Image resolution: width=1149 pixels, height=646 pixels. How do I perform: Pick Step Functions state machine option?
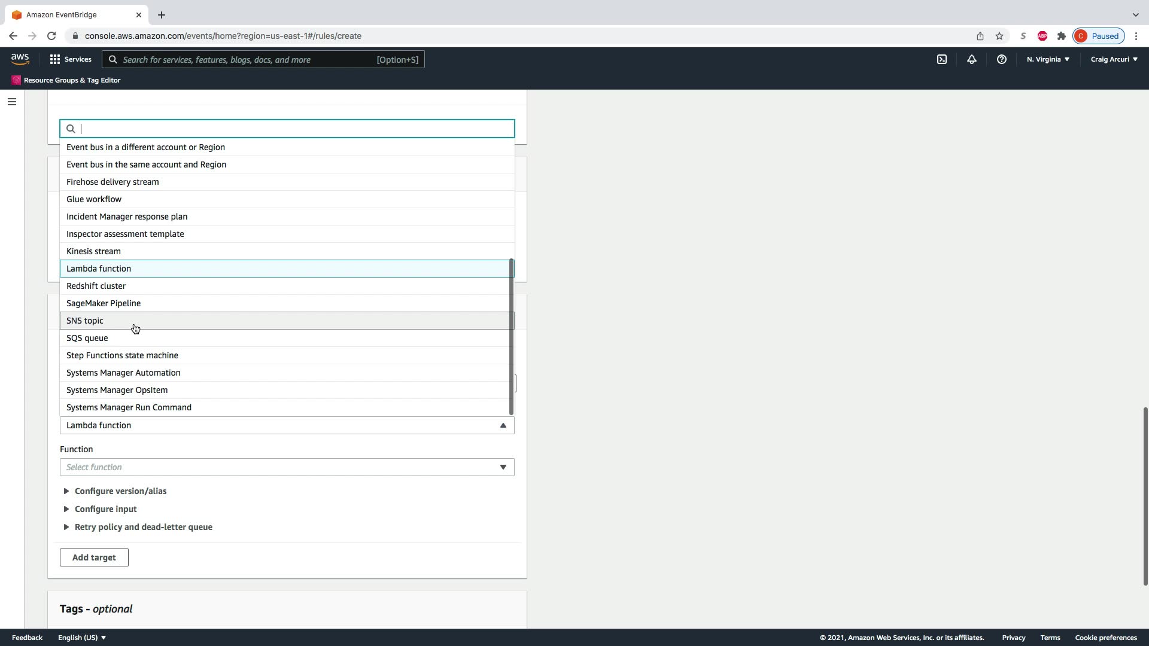tap(122, 355)
